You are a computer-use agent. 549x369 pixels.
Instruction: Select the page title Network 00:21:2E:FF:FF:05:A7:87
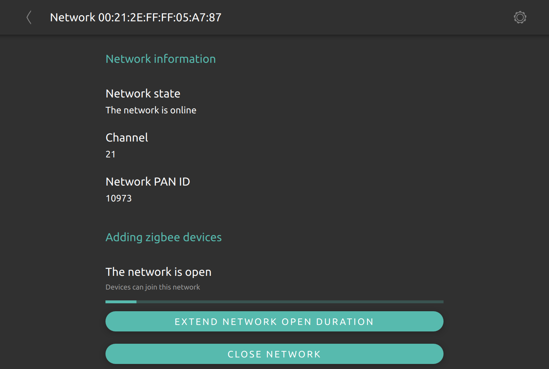point(136,17)
